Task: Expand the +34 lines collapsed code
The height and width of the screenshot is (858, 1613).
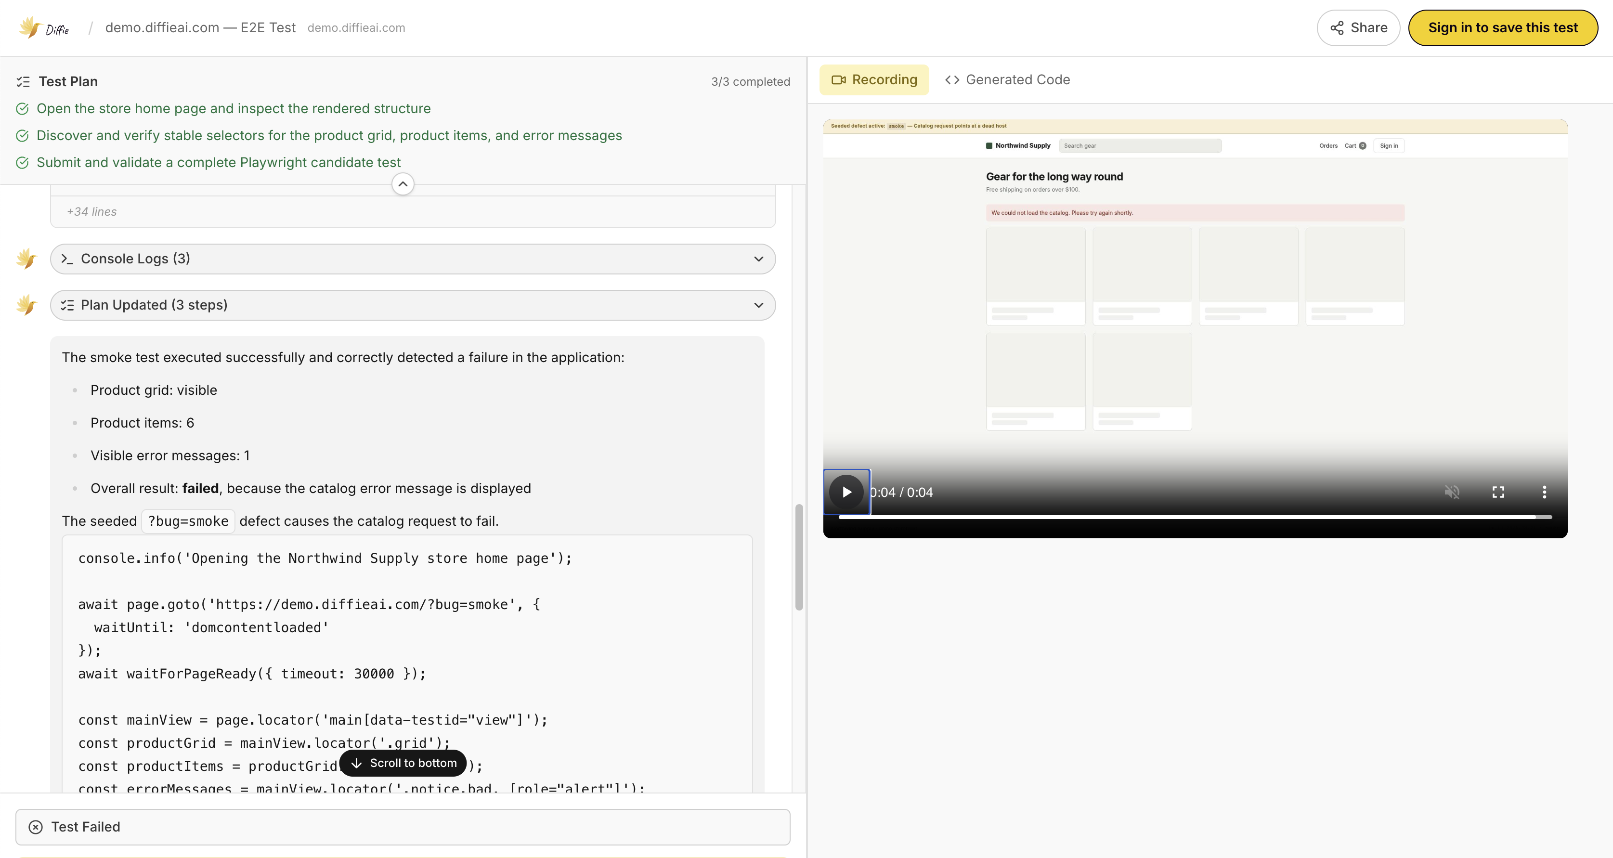Action: pyautogui.click(x=92, y=212)
